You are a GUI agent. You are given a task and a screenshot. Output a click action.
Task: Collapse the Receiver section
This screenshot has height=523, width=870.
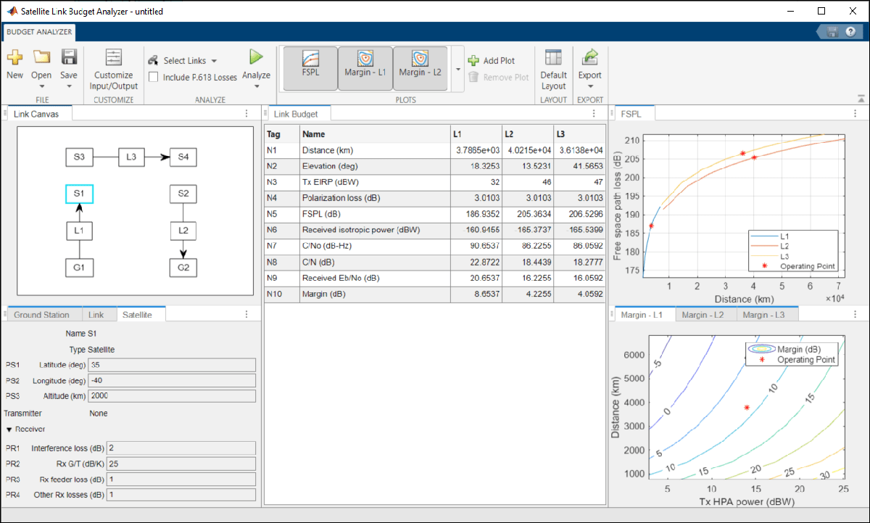(9, 429)
